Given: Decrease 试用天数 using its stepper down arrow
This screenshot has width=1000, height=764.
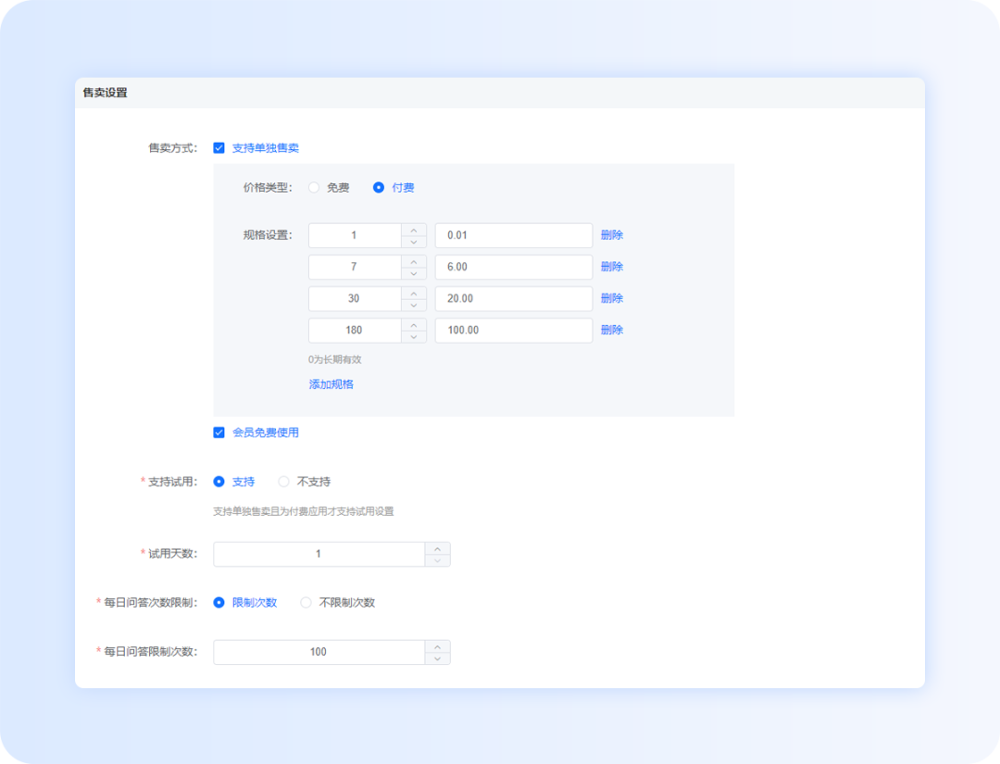Looking at the screenshot, I should (x=437, y=558).
